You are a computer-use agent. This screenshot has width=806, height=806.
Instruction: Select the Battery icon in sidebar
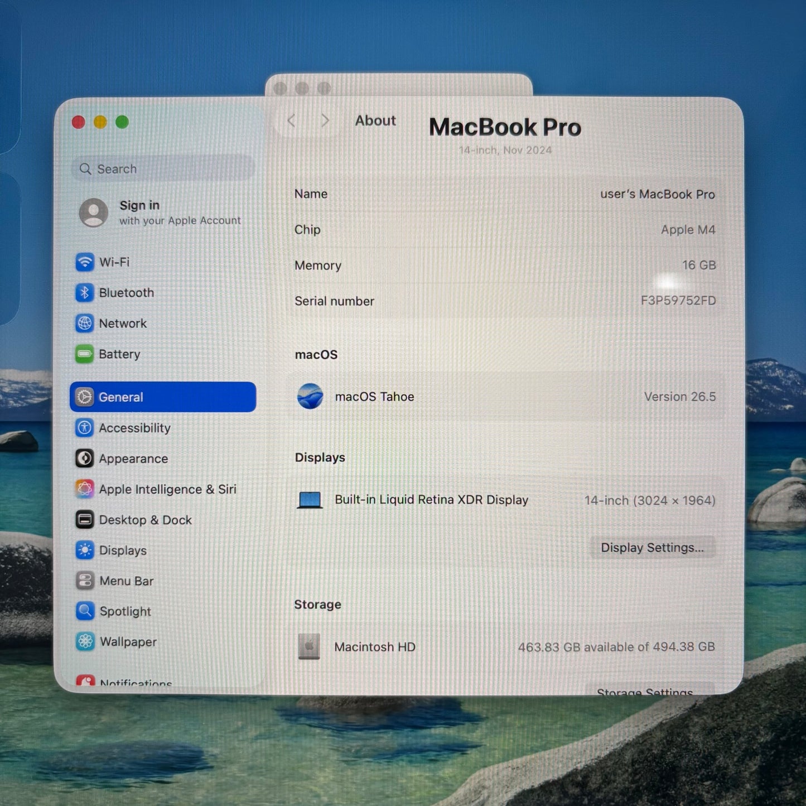click(x=85, y=354)
